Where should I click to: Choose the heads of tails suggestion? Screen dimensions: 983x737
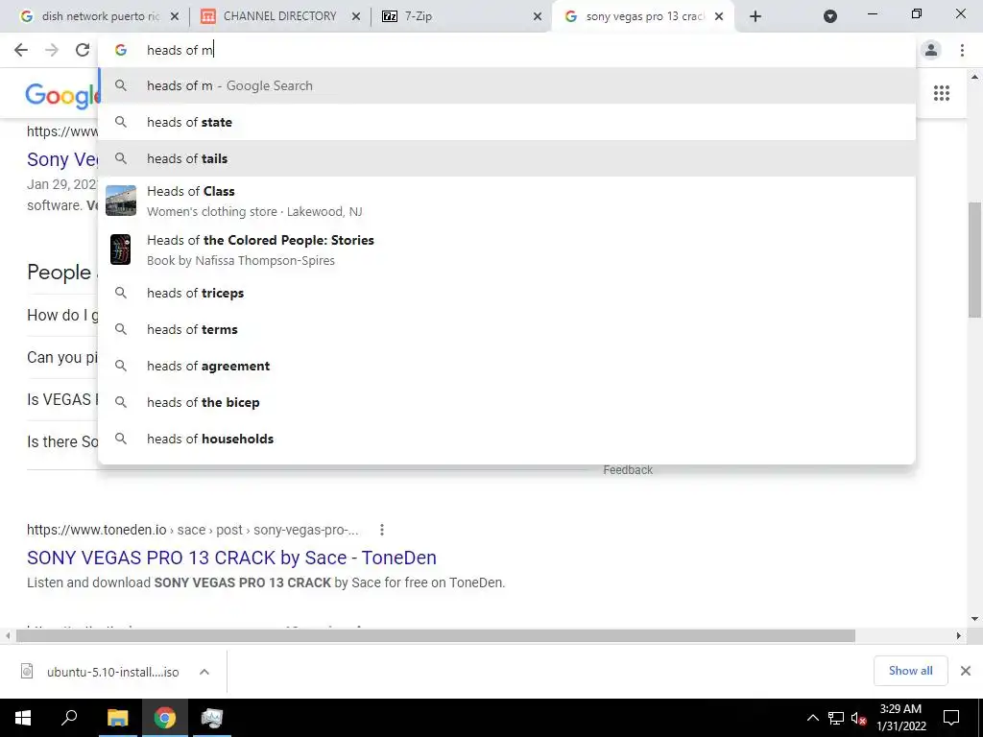pyautogui.click(x=507, y=158)
